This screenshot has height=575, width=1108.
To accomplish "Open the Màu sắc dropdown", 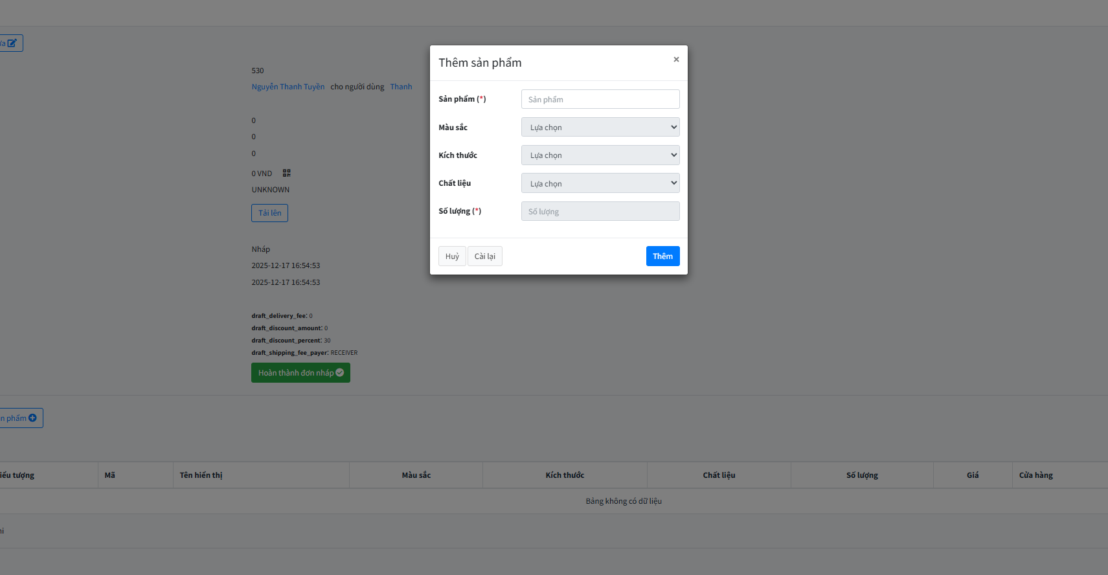I will point(600,127).
